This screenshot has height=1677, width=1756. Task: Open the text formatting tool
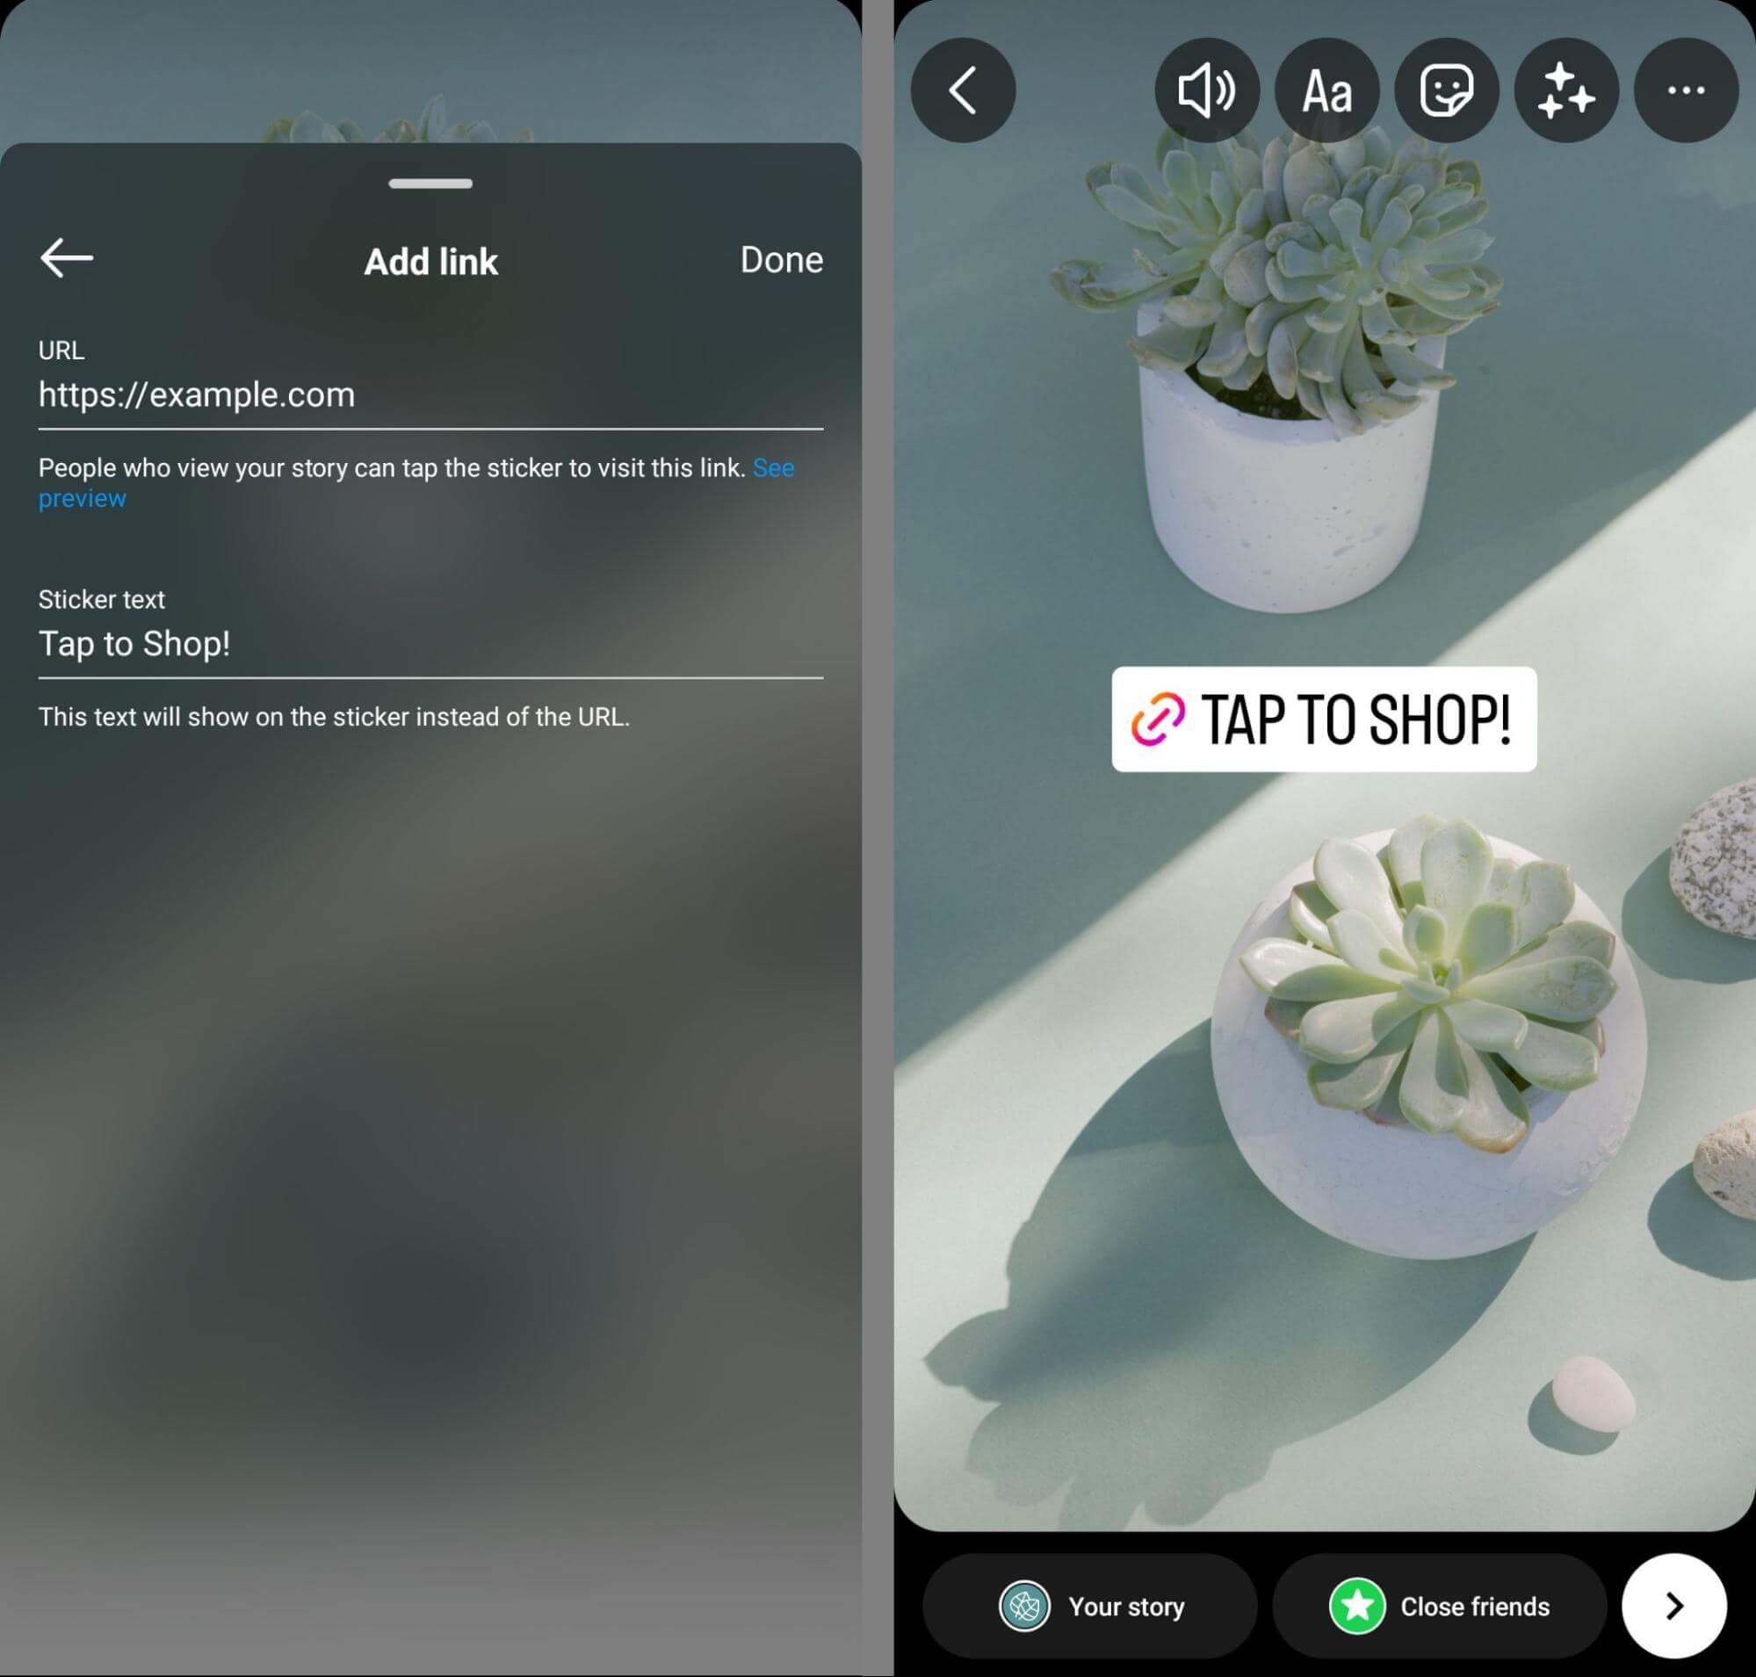pyautogui.click(x=1326, y=90)
